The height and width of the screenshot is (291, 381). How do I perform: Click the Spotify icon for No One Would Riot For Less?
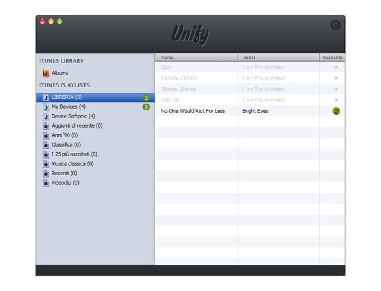[x=335, y=111]
